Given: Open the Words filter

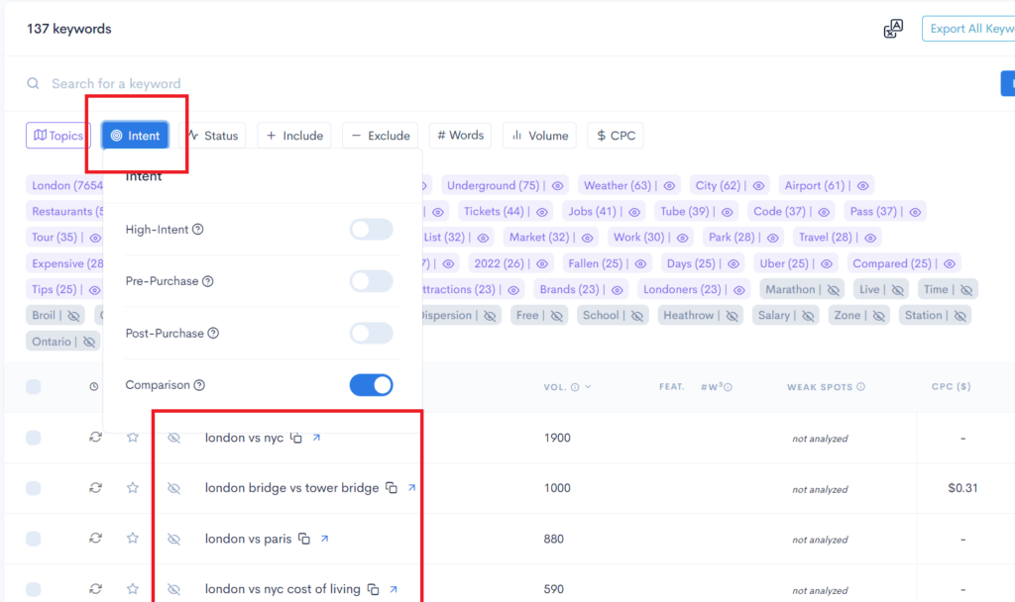Looking at the screenshot, I should (x=460, y=135).
